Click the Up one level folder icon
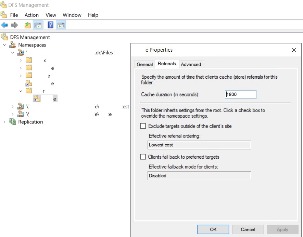 [28, 25]
